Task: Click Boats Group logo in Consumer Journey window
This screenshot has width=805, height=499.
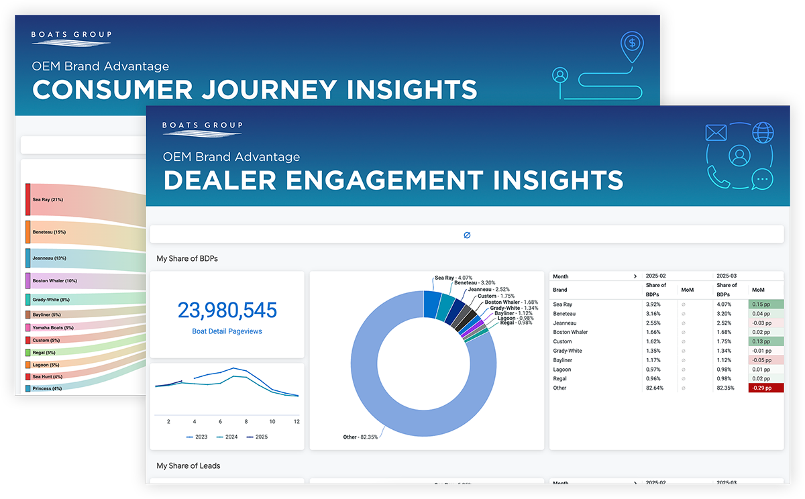Action: click(72, 38)
